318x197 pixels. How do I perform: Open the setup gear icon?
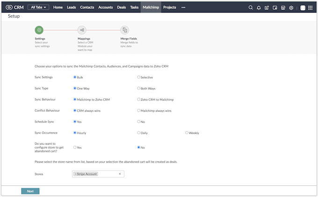[x=291, y=7]
